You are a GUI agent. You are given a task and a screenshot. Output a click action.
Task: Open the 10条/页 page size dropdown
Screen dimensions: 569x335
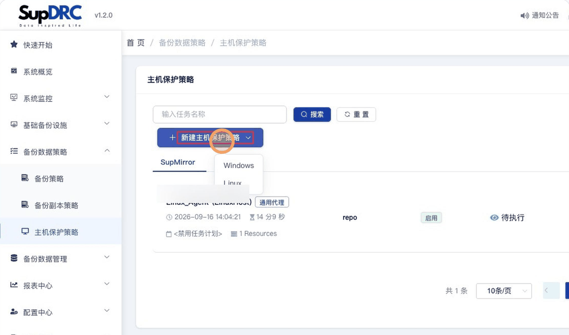click(504, 291)
